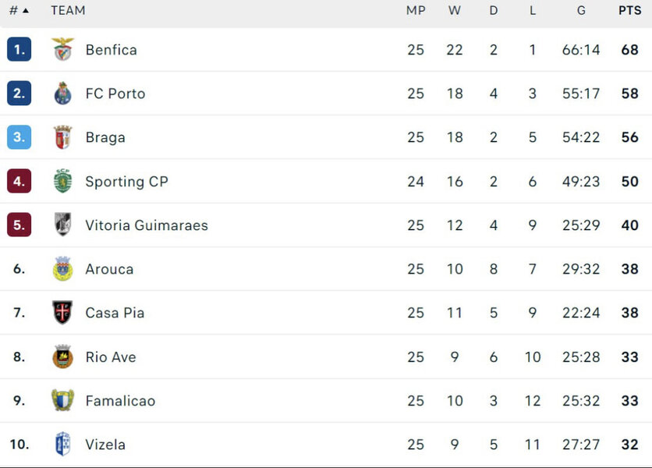Screen dimensions: 652x468
Task: Sort standings by PTS column header
Action: [629, 11]
